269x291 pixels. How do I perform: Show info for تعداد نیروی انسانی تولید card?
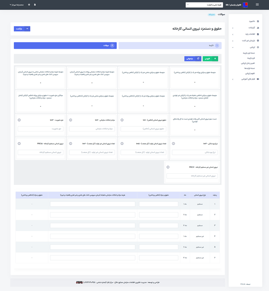(122, 144)
